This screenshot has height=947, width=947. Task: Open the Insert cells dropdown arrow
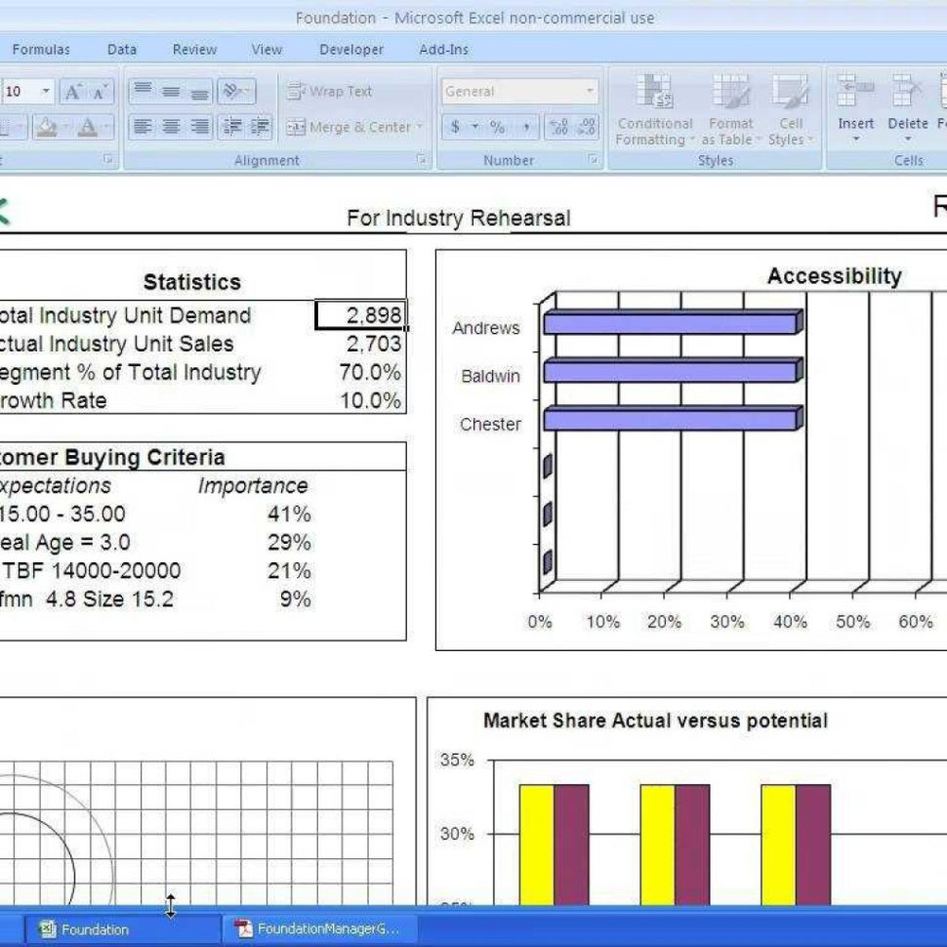[855, 137]
